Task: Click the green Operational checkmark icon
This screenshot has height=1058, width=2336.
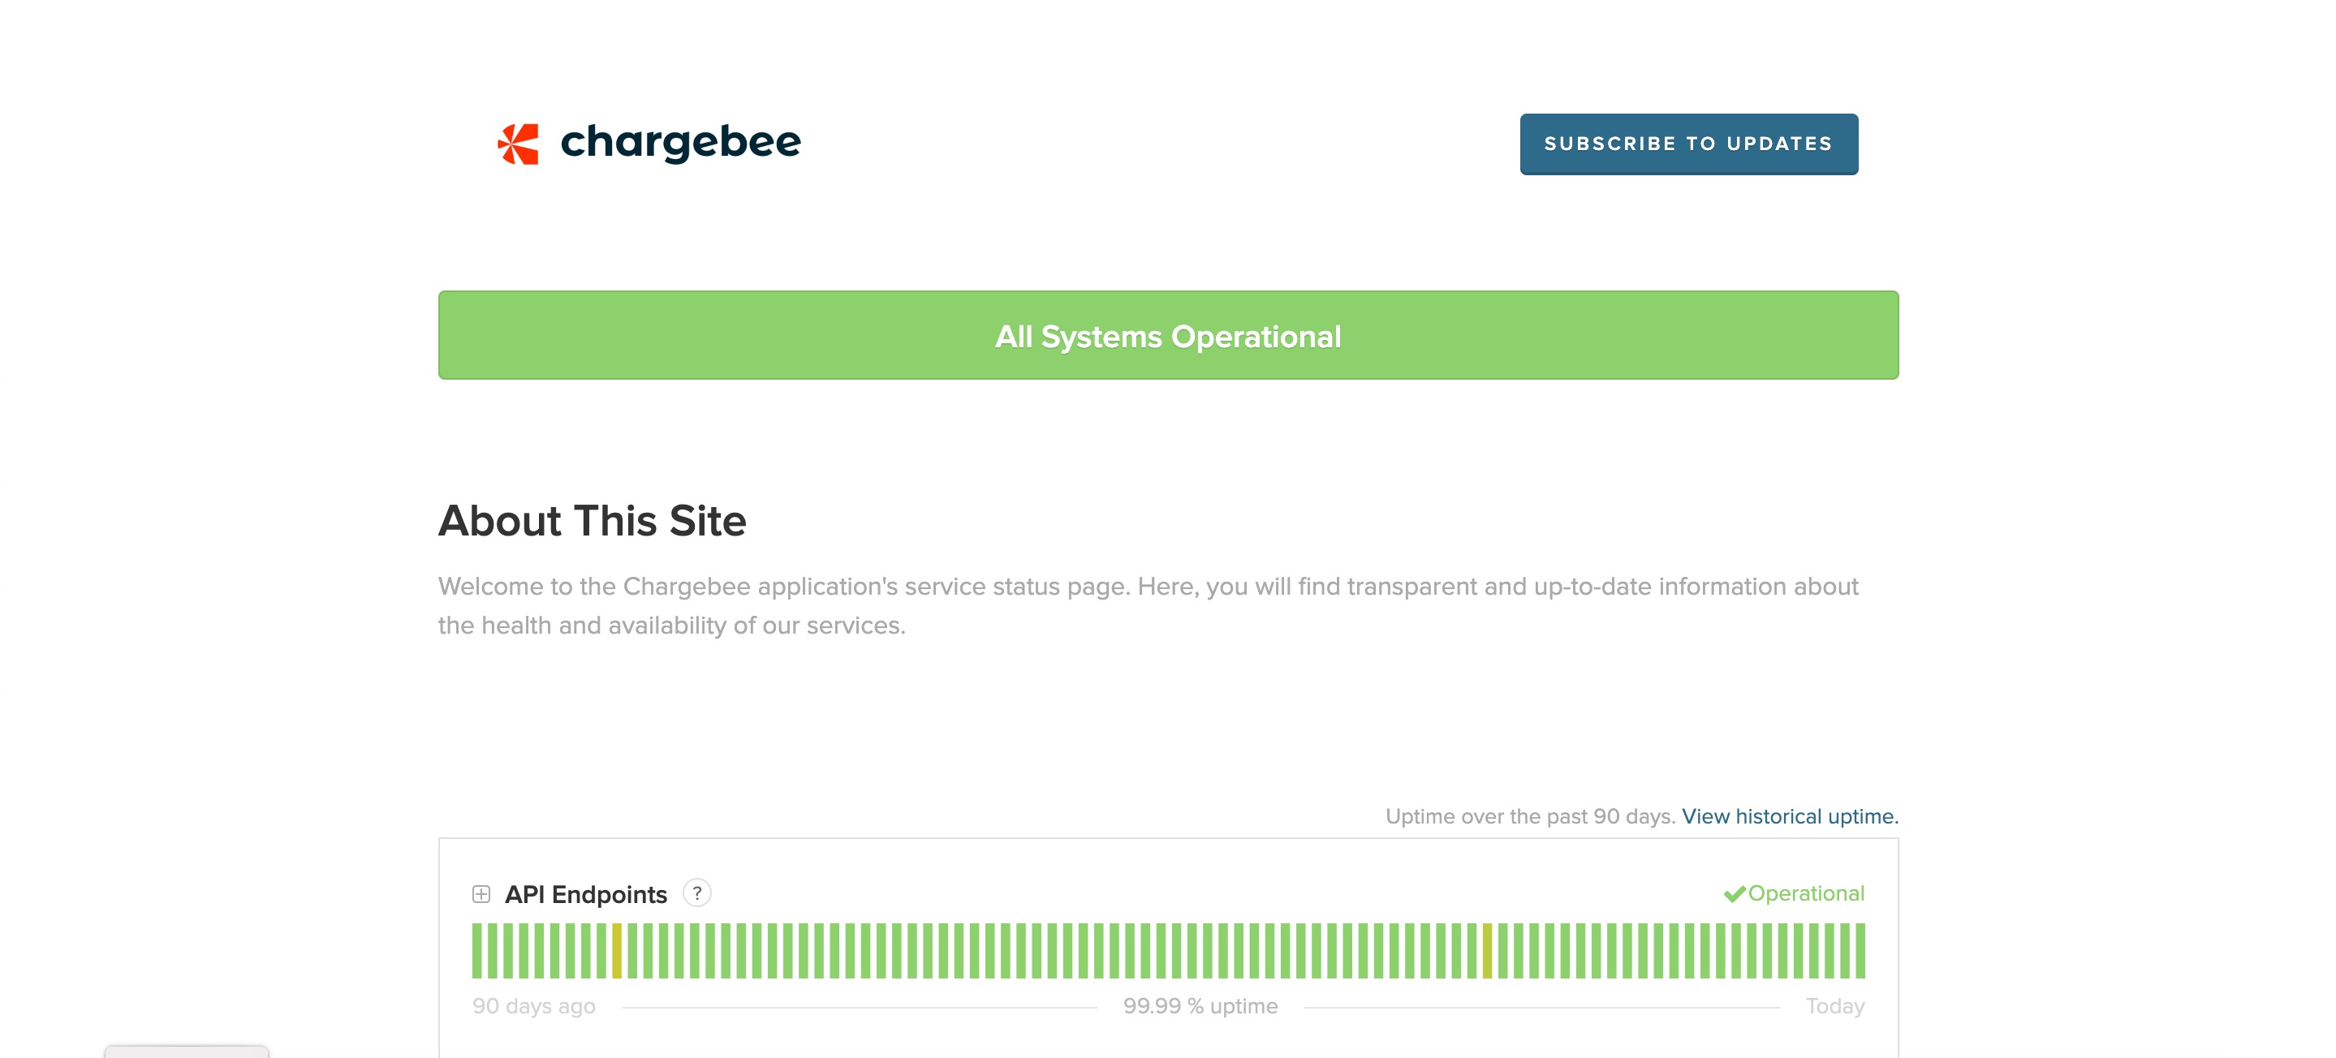Action: pos(1734,894)
